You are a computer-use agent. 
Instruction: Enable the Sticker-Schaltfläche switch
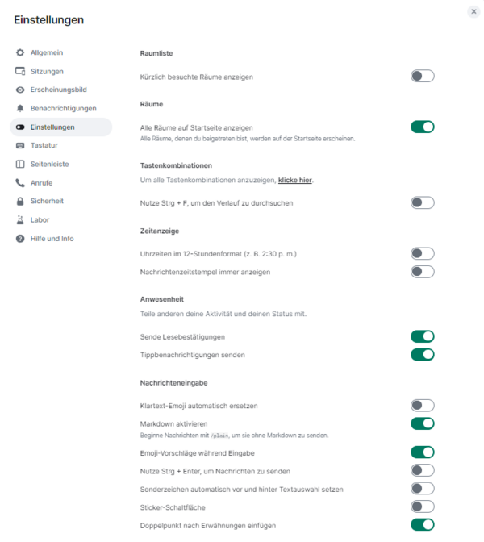point(422,507)
